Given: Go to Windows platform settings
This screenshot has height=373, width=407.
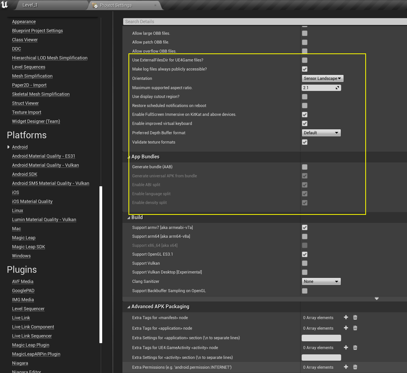Looking at the screenshot, I should [21, 256].
